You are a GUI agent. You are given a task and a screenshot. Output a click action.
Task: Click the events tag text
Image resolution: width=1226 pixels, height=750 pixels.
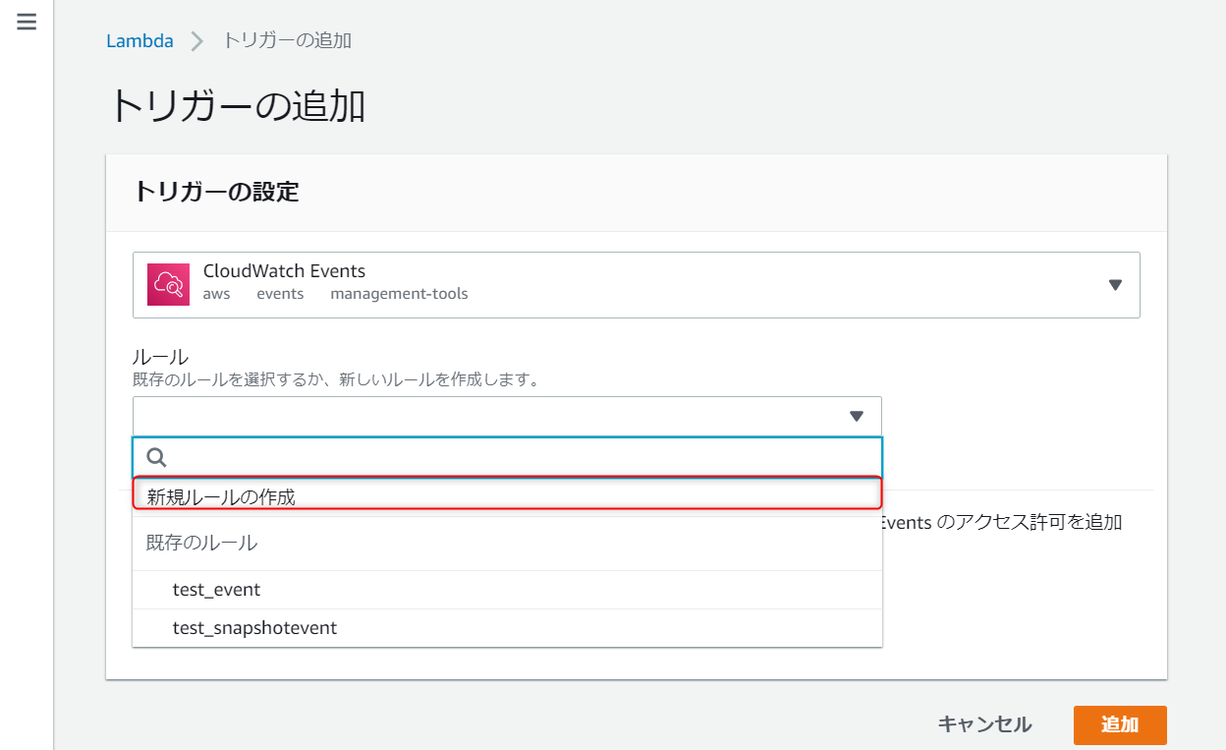pyautogui.click(x=280, y=294)
